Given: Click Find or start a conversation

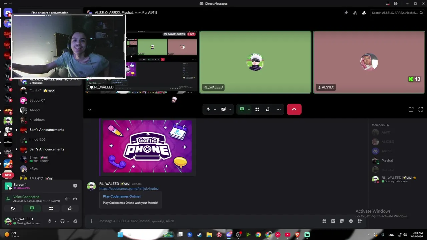Looking at the screenshot, I should coord(50,13).
